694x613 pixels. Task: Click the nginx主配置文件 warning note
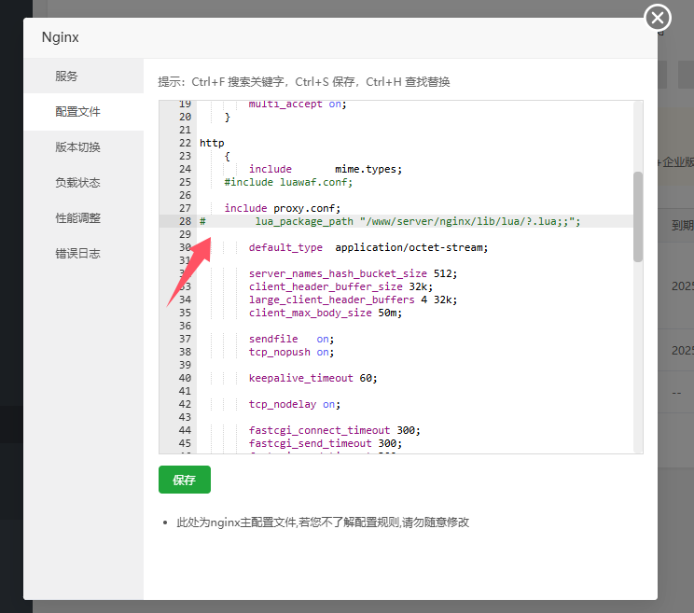pos(323,522)
